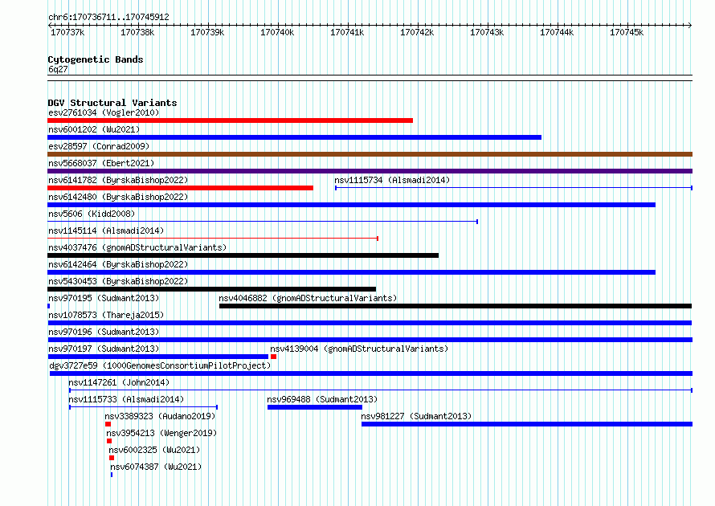Click the blue nsv970197 variant bar
The width and height of the screenshot is (715, 506).
click(157, 357)
